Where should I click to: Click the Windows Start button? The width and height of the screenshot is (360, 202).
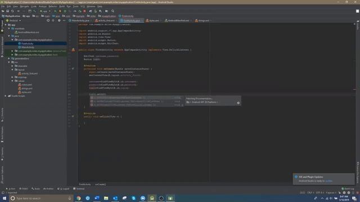4,198
